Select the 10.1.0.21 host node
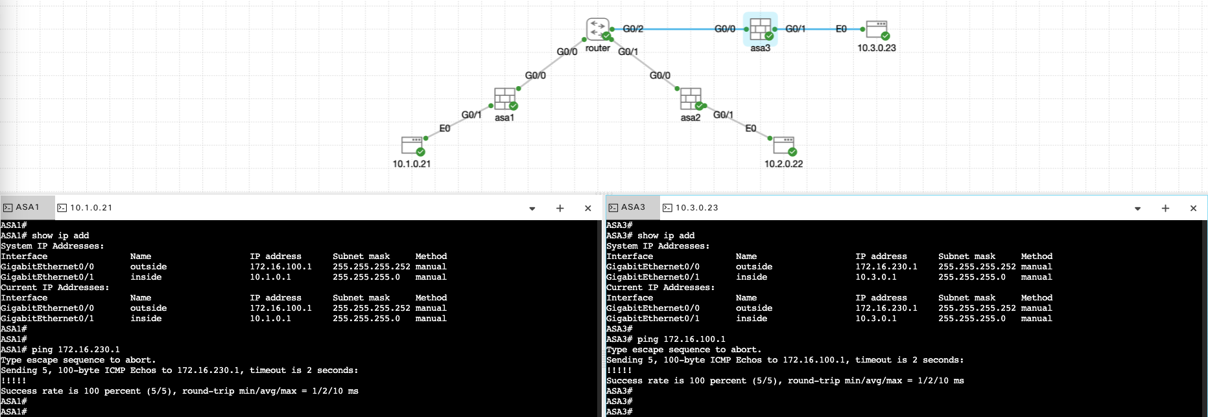The image size is (1208, 417). click(x=412, y=145)
